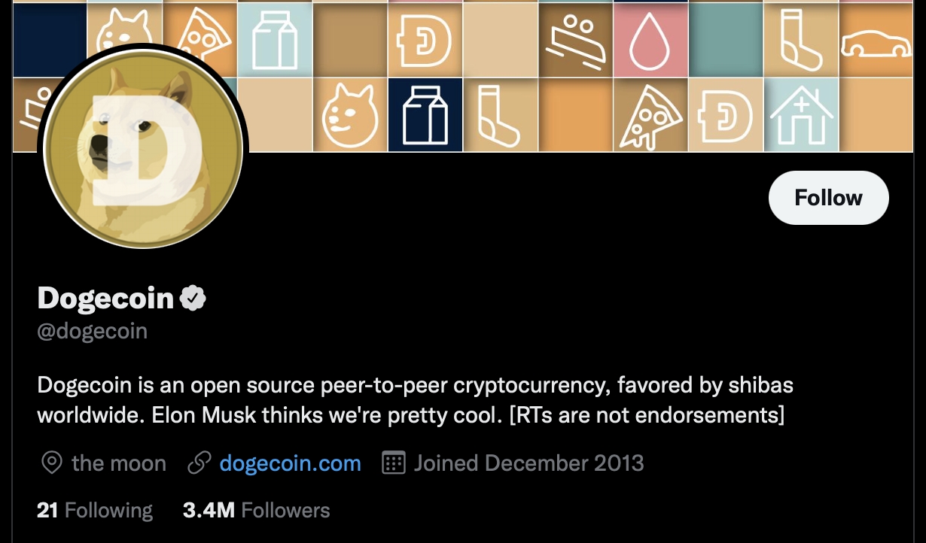Click the dark blue milk carton tile

(425, 116)
